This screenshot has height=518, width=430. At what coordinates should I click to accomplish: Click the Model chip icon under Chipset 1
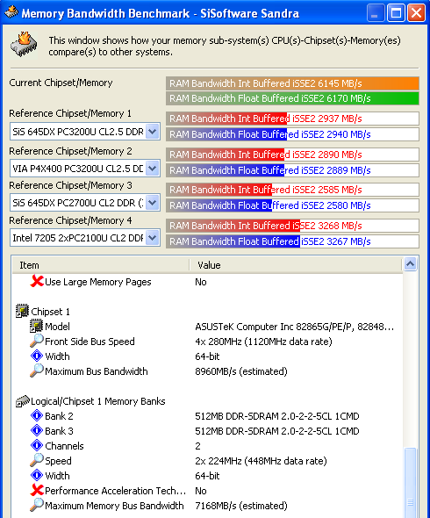pos(36,326)
